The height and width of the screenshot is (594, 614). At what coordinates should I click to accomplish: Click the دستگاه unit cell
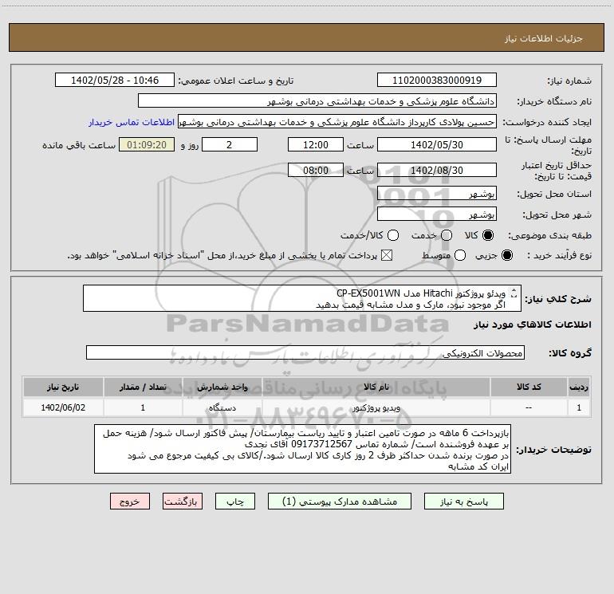click(222, 407)
